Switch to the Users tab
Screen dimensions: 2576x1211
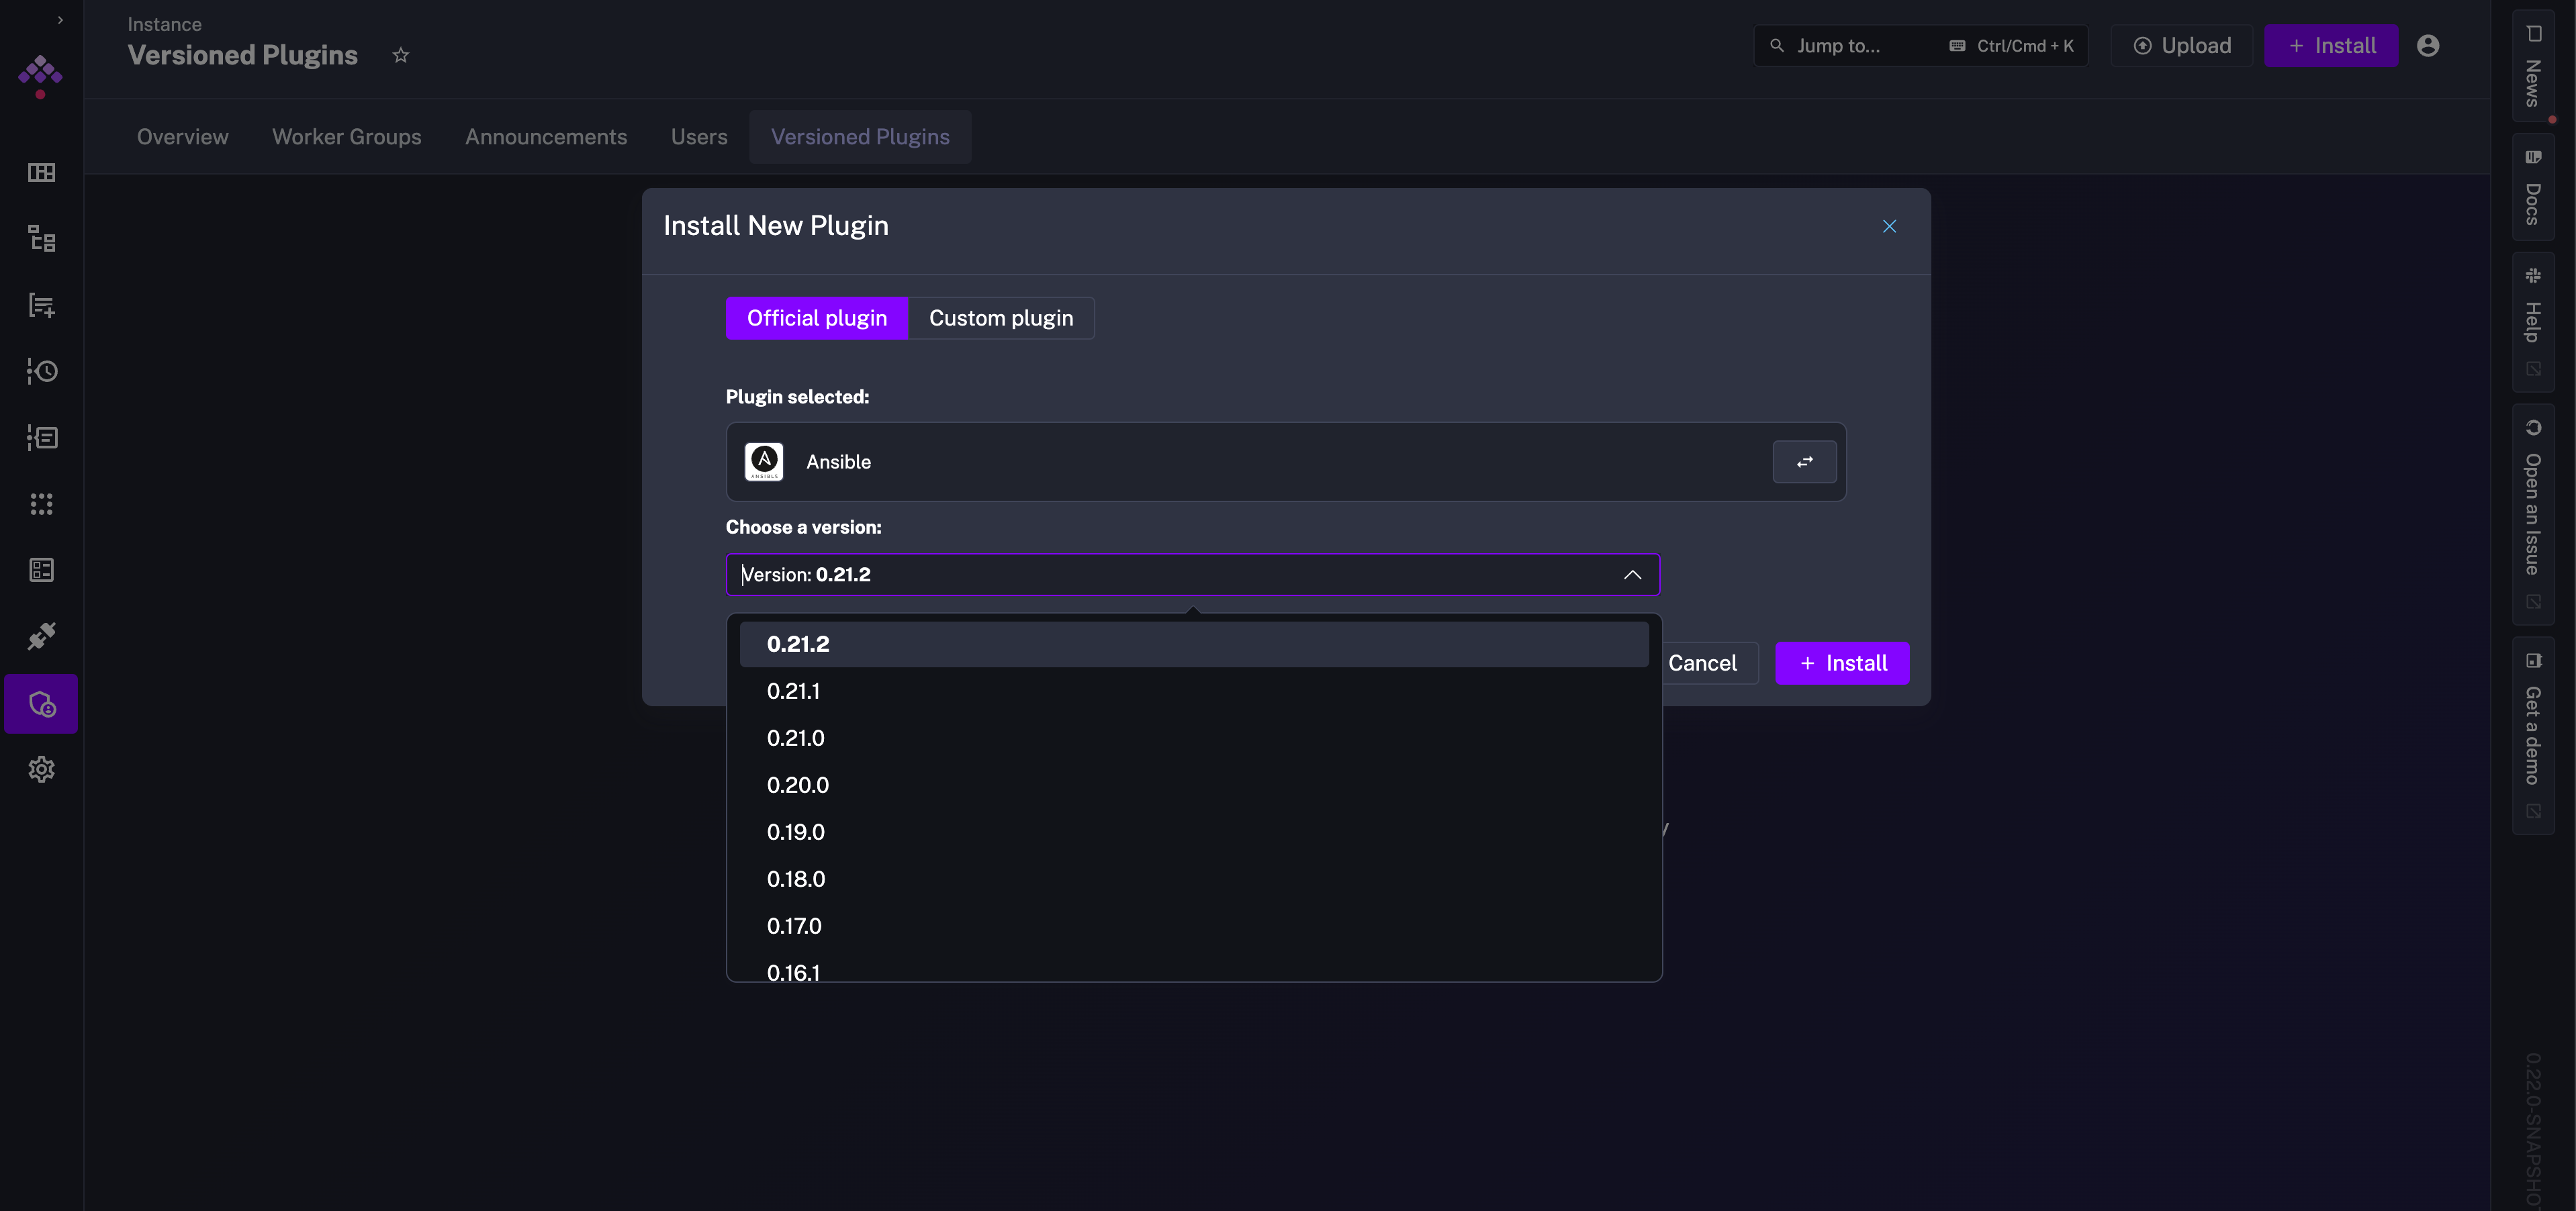point(698,137)
